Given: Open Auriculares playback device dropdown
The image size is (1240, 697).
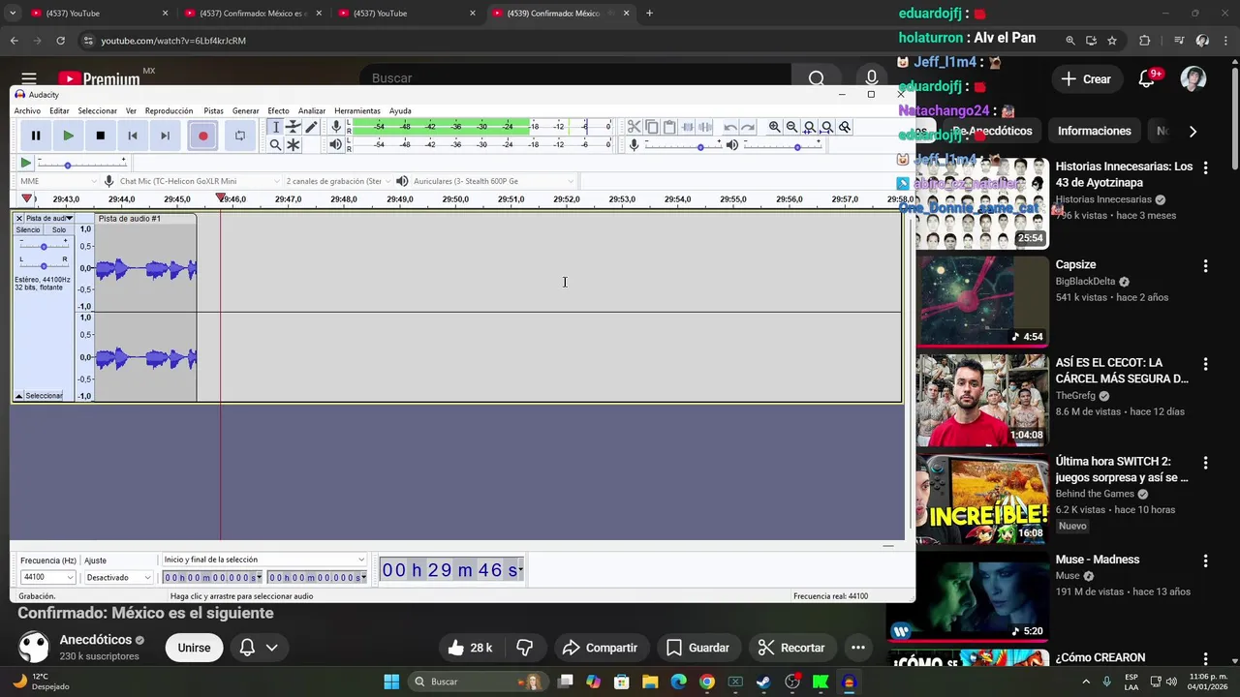Looking at the screenshot, I should 494,181.
